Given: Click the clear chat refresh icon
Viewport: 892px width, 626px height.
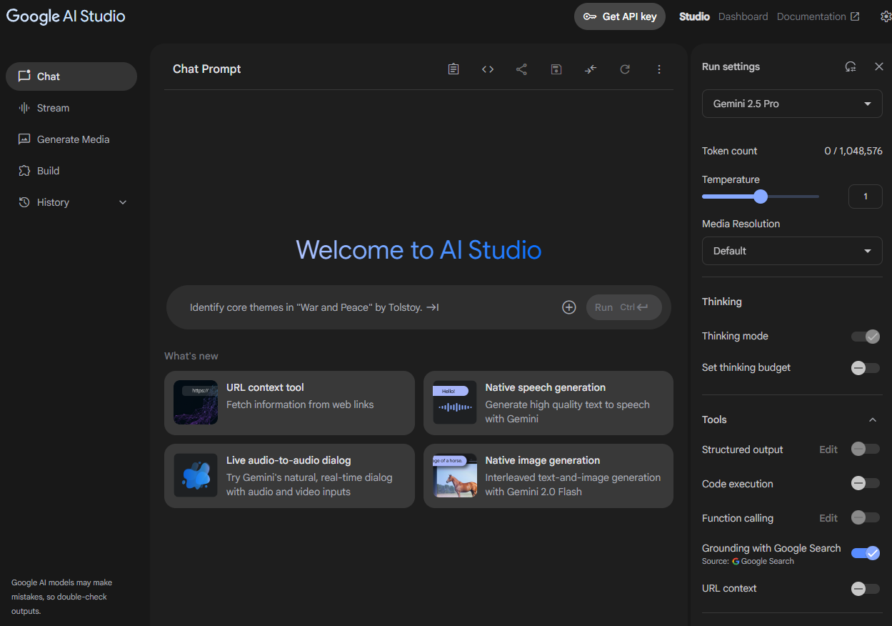Looking at the screenshot, I should [x=625, y=69].
